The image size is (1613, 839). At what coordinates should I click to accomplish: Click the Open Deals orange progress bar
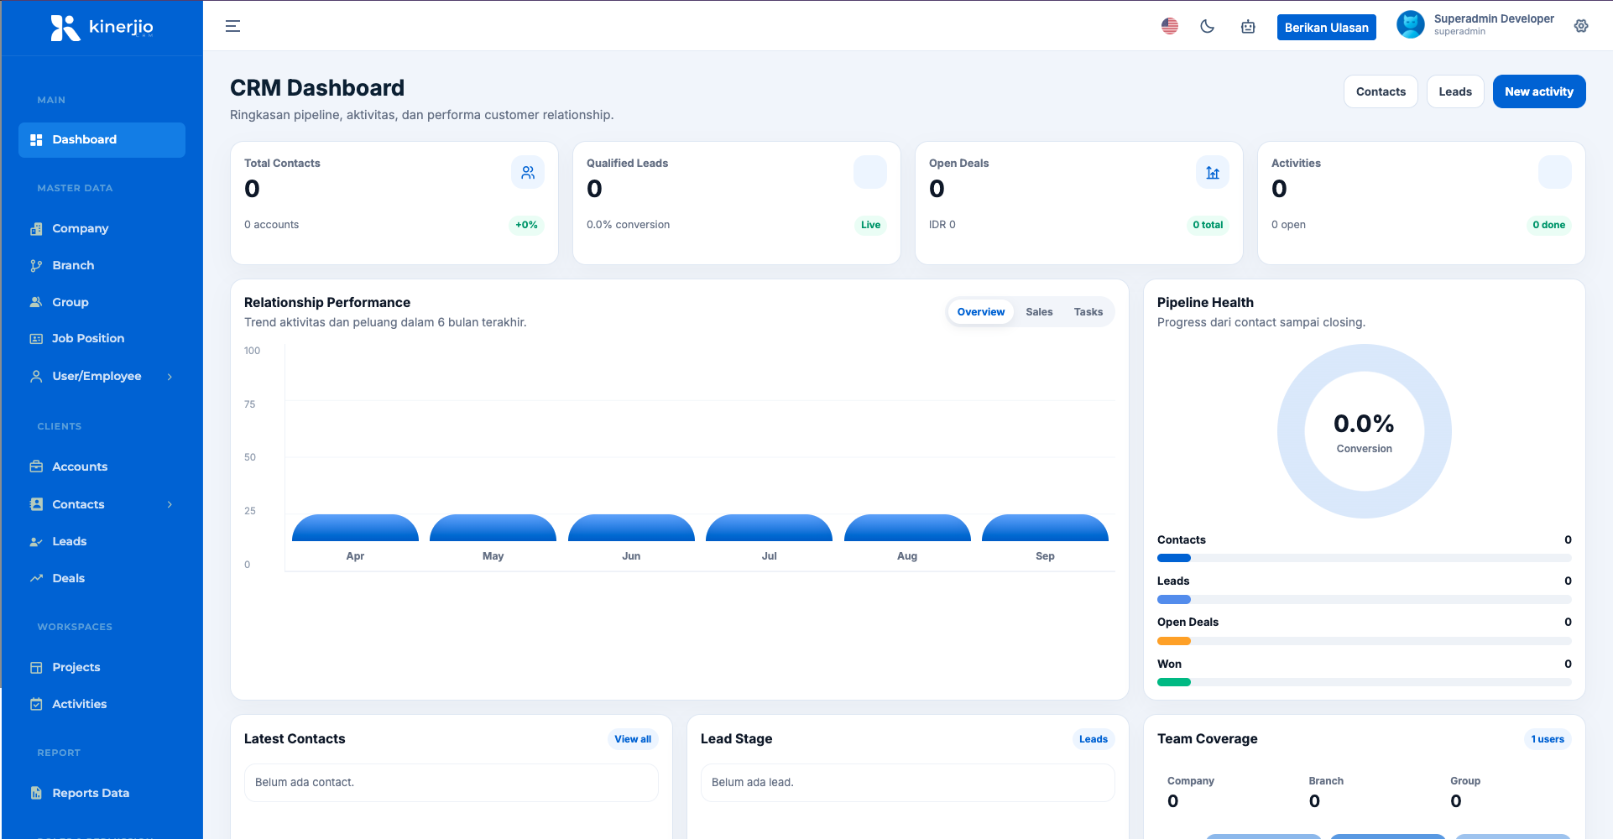1174,641
